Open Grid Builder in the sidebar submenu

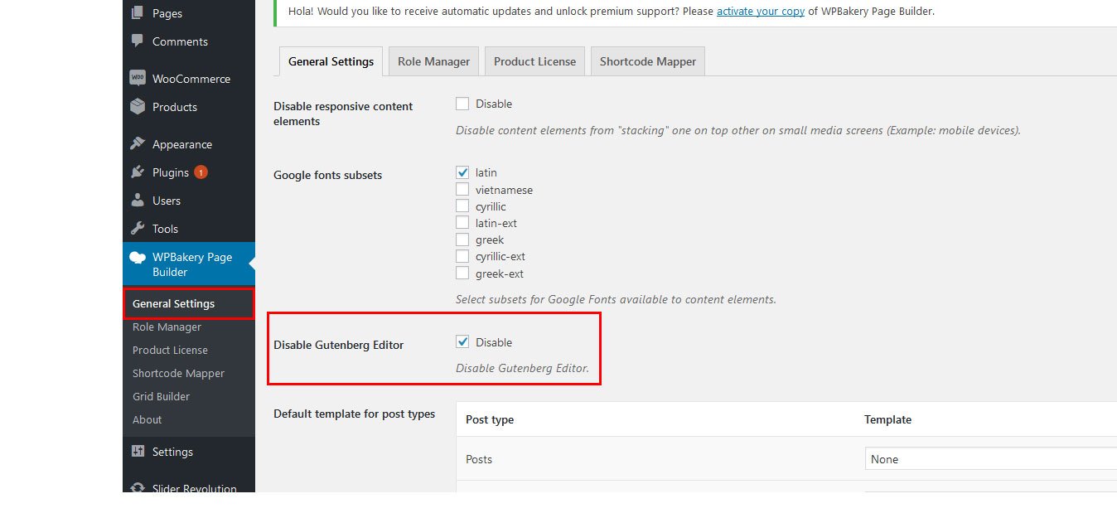click(x=161, y=396)
